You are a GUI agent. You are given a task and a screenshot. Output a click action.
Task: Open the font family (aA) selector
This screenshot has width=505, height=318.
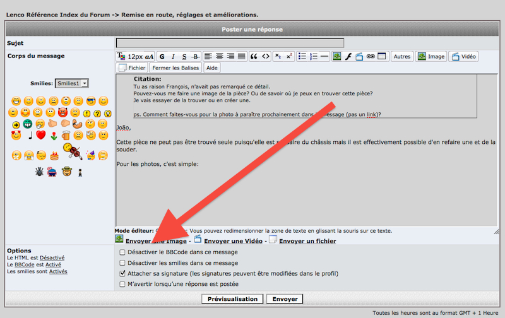click(x=149, y=57)
